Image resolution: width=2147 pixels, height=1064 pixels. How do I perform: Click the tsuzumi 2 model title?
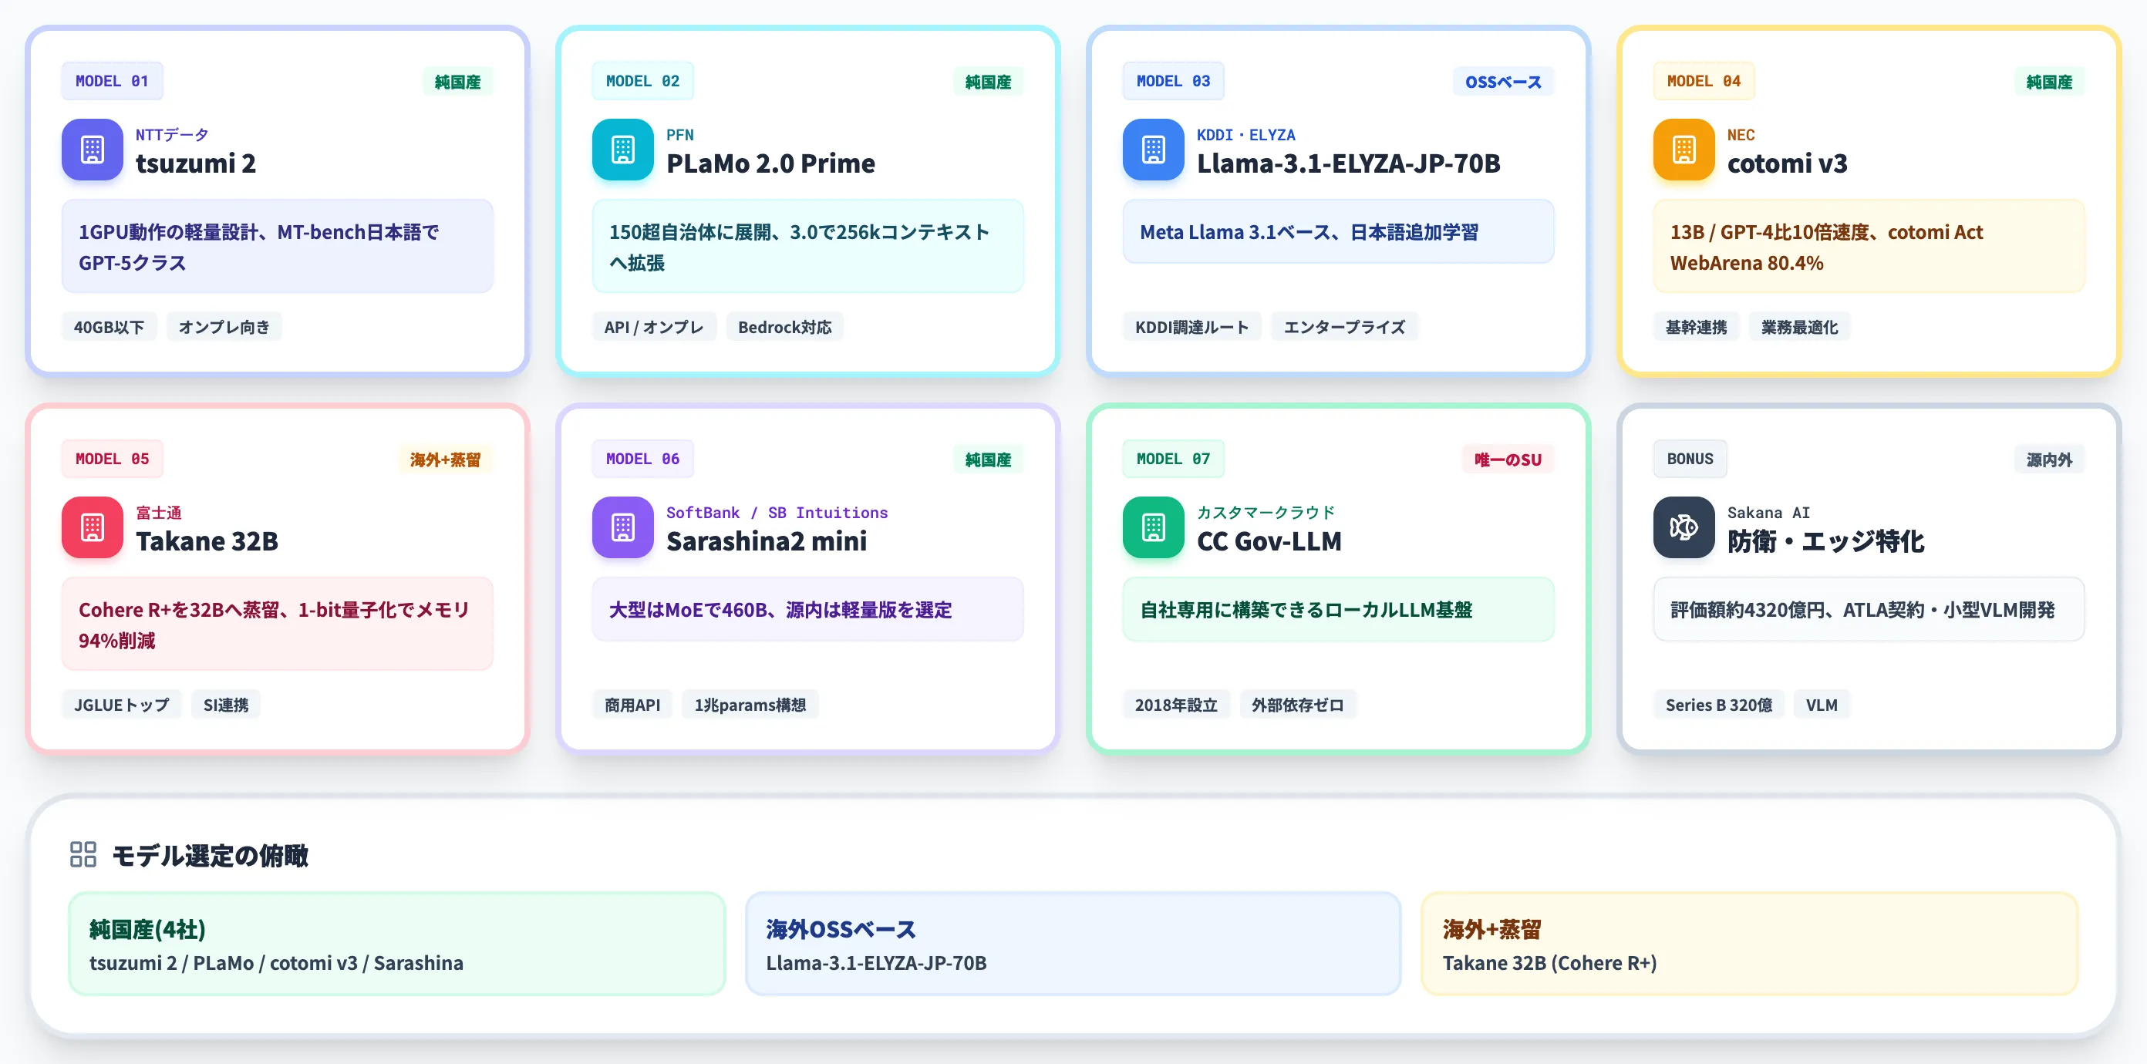[196, 163]
